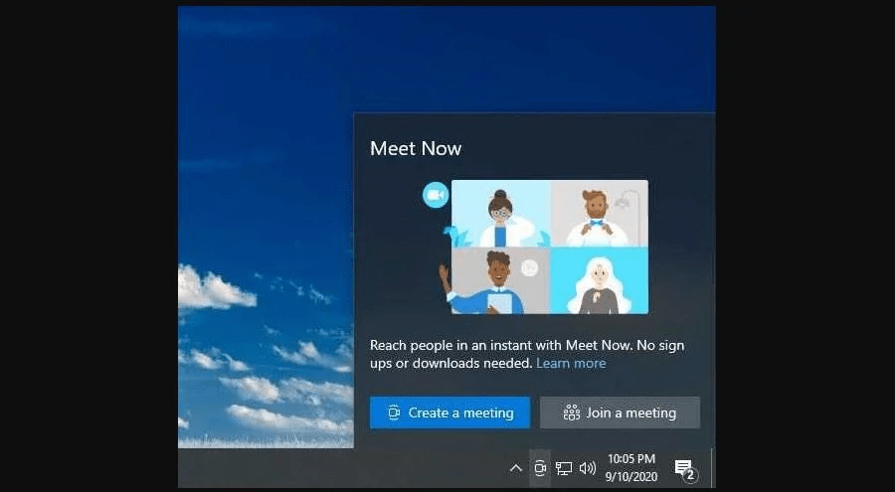Viewport: 895px width, 492px height.
Task: Click the Meet Now icon in system tray
Action: 540,468
